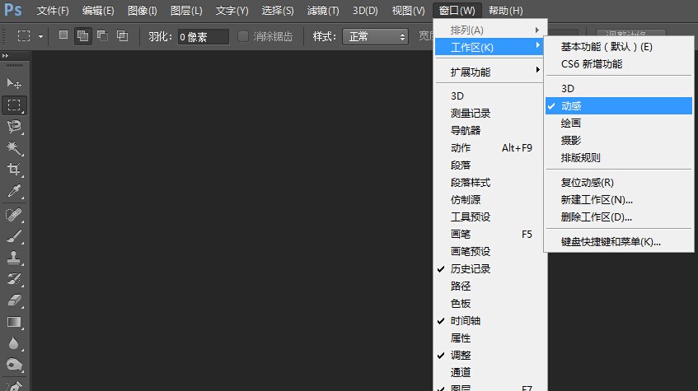Click 新建工作区(N)... entry
This screenshot has height=391, width=698.
597,200
